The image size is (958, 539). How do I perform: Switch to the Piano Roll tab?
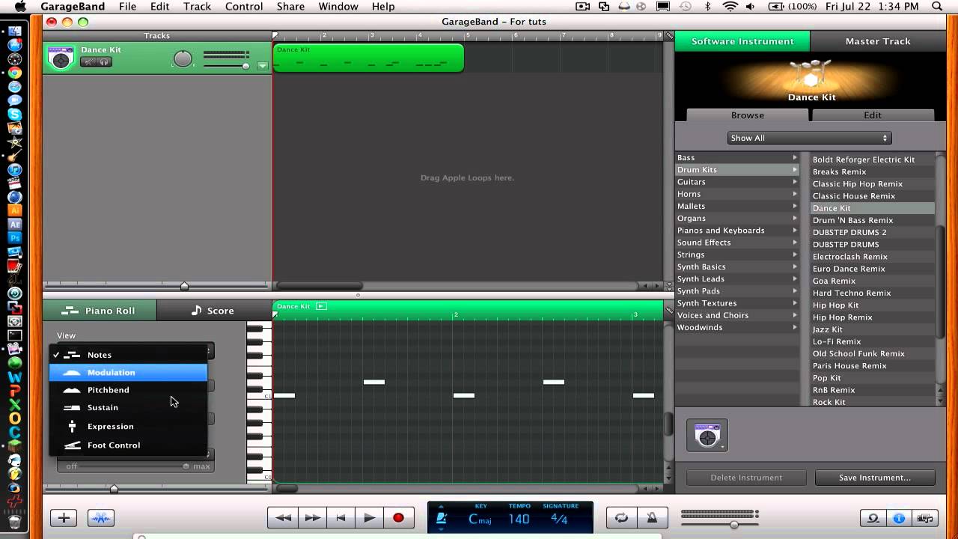point(100,310)
